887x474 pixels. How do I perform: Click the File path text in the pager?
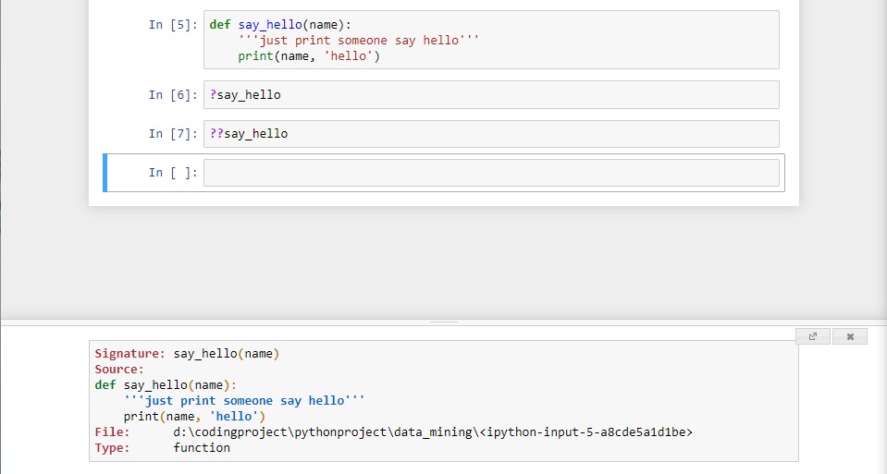(x=432, y=432)
